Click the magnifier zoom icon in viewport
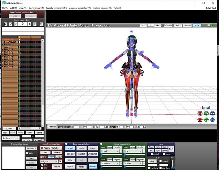The image size is (219, 170). 209,25
